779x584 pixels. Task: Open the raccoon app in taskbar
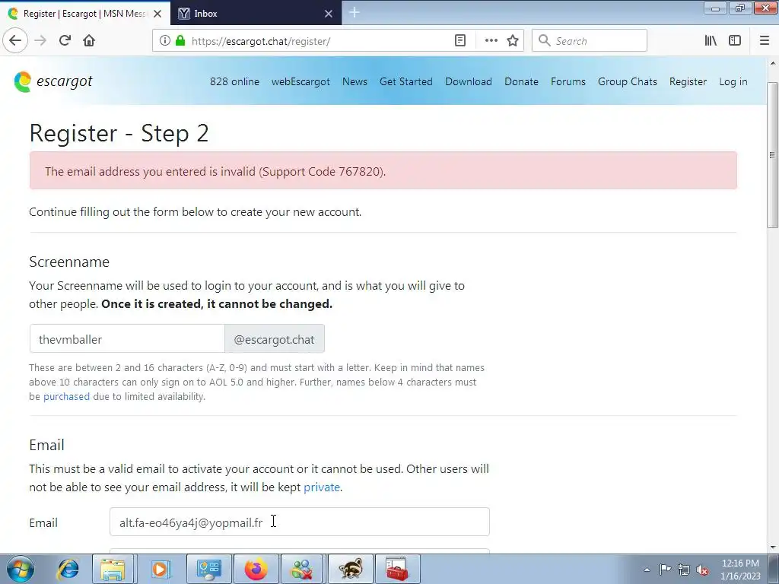(350, 569)
